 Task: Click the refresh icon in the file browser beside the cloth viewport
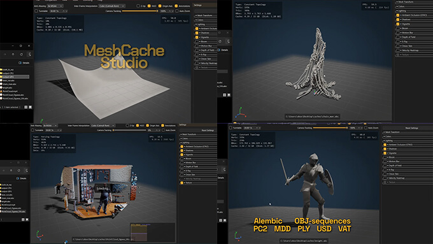(21, 54)
